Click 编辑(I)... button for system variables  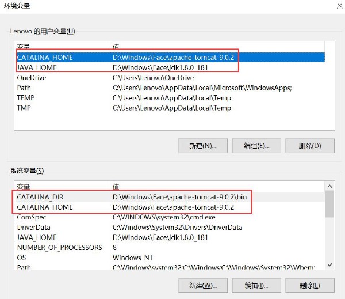[256, 286]
